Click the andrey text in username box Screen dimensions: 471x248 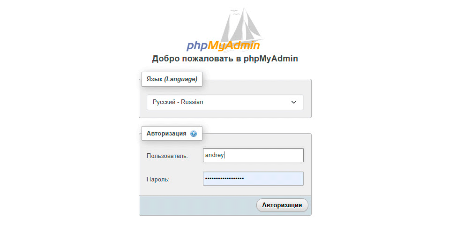(x=215, y=155)
